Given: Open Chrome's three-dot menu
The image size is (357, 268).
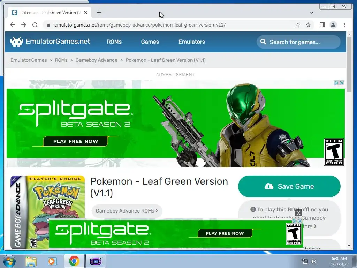Looking at the screenshot, I should 344,25.
